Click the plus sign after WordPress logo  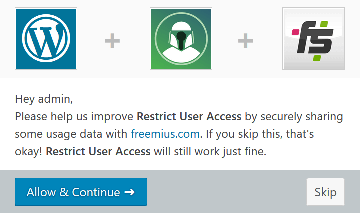(x=112, y=41)
